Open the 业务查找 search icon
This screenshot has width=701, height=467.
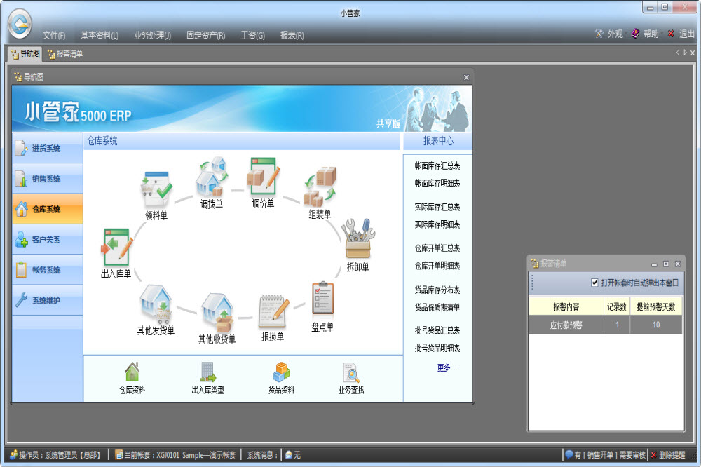[351, 372]
